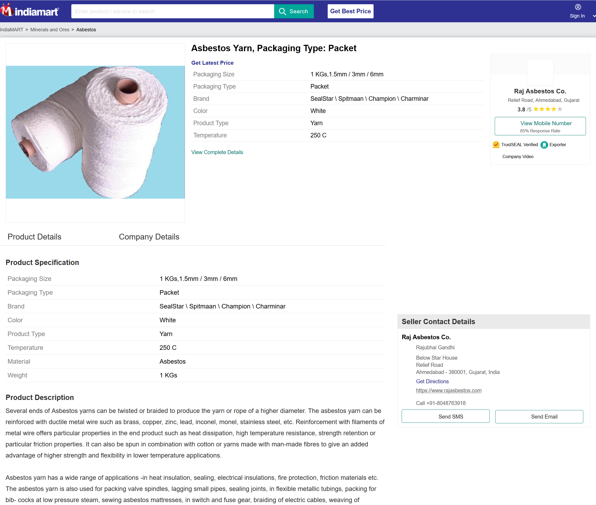596x505 pixels.
Task: Click the asbestos yarn product image
Action: pos(95,132)
